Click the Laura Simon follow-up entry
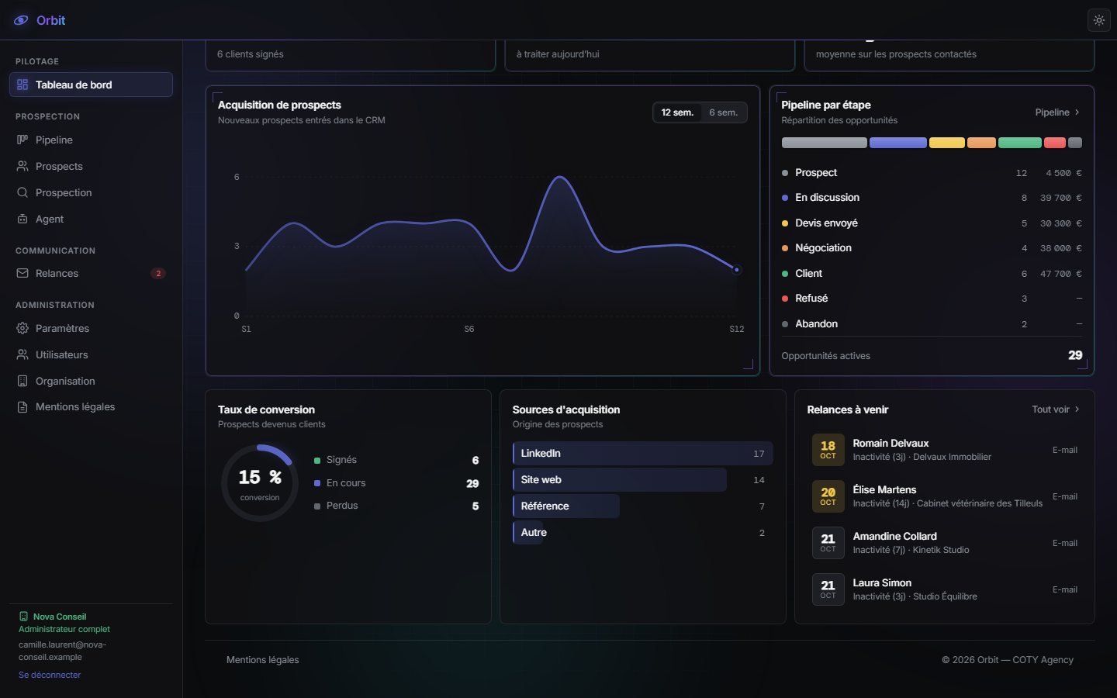 [945, 589]
